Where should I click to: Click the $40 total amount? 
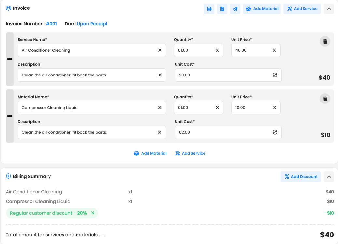point(327,235)
